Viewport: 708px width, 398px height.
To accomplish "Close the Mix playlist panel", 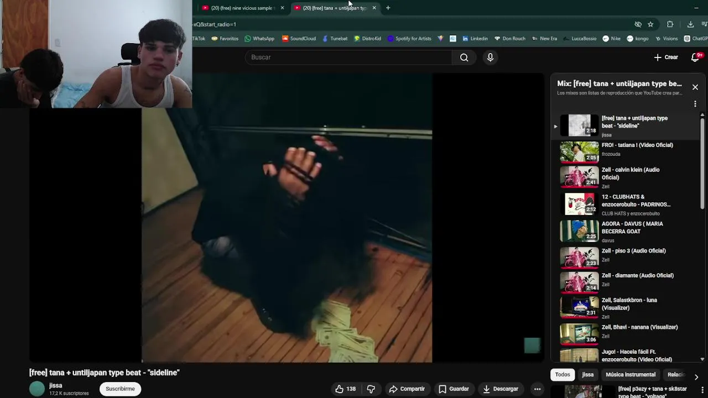I will coord(695,87).
